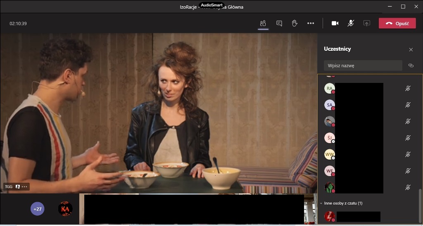Collapse Inne osoby z czatu section
The width and height of the screenshot is (423, 226).
click(321, 203)
